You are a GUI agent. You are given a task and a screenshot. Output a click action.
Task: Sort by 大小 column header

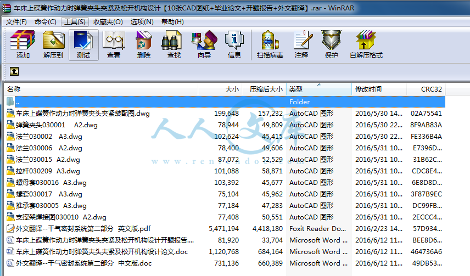(220, 89)
